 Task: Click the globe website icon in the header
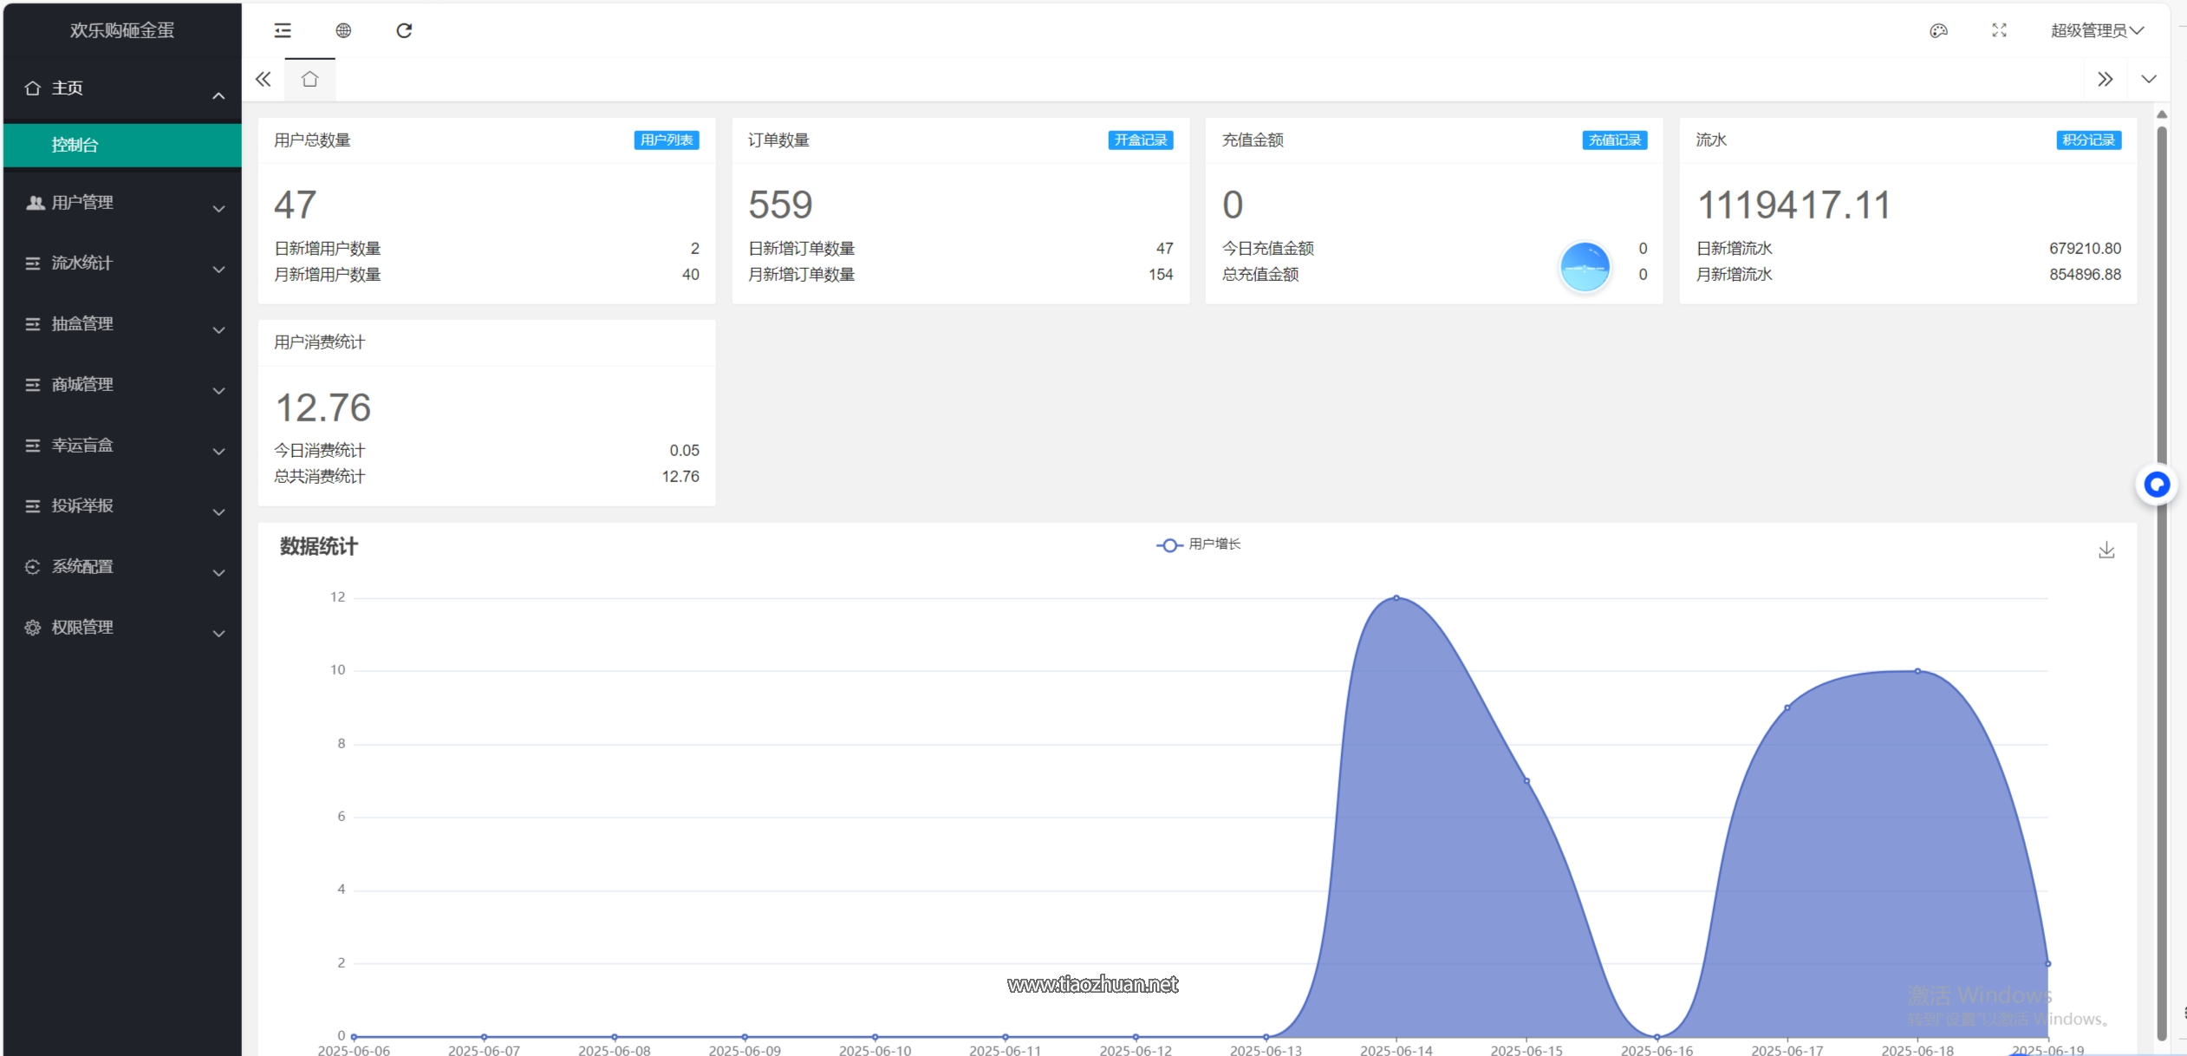point(343,31)
